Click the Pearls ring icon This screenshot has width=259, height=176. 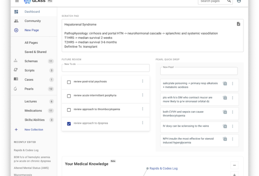pos(15,89)
